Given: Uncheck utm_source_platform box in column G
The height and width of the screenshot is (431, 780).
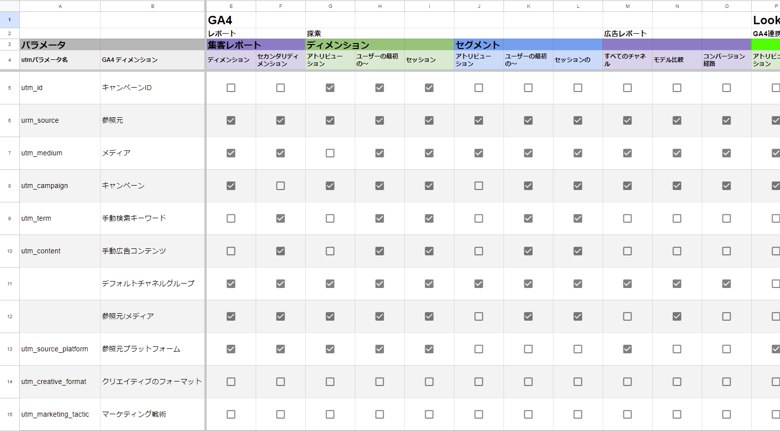Looking at the screenshot, I should click(x=330, y=349).
